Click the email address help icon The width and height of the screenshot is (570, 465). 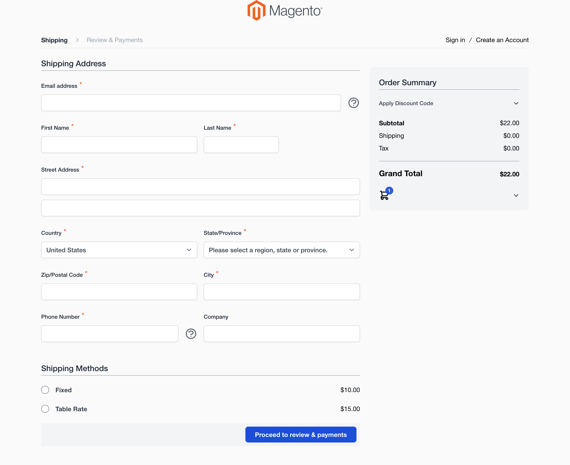point(354,103)
